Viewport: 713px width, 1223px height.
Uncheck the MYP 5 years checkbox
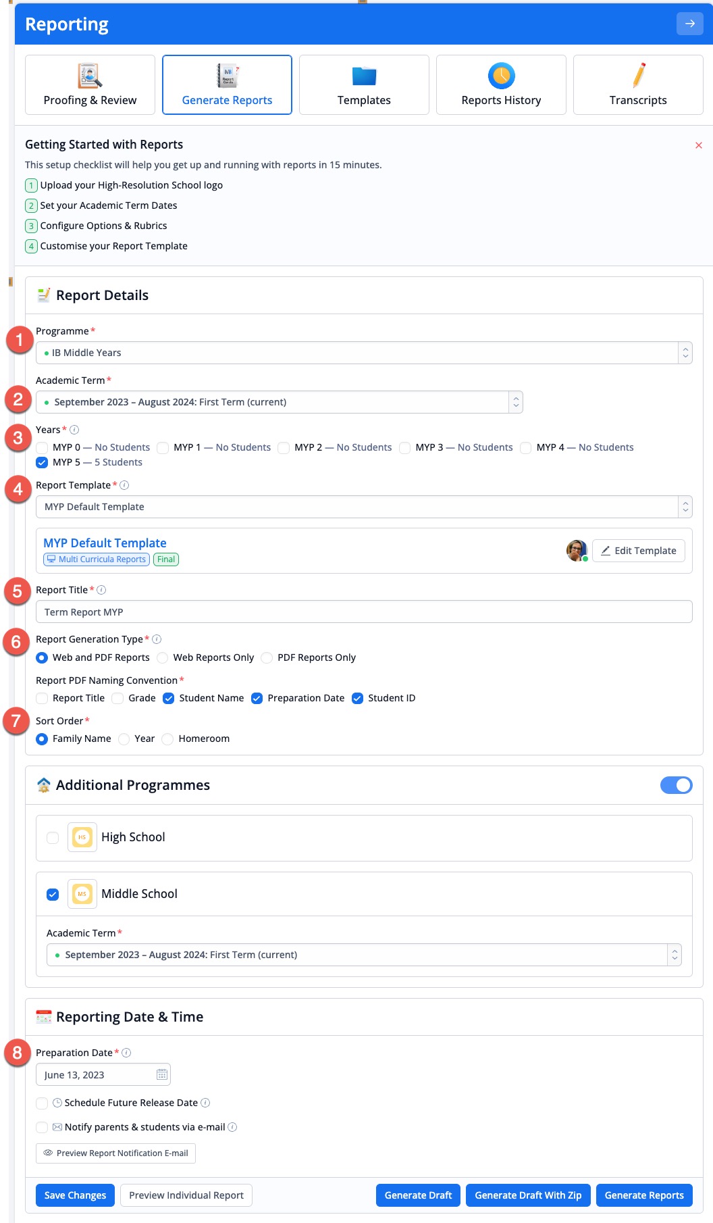pos(42,462)
